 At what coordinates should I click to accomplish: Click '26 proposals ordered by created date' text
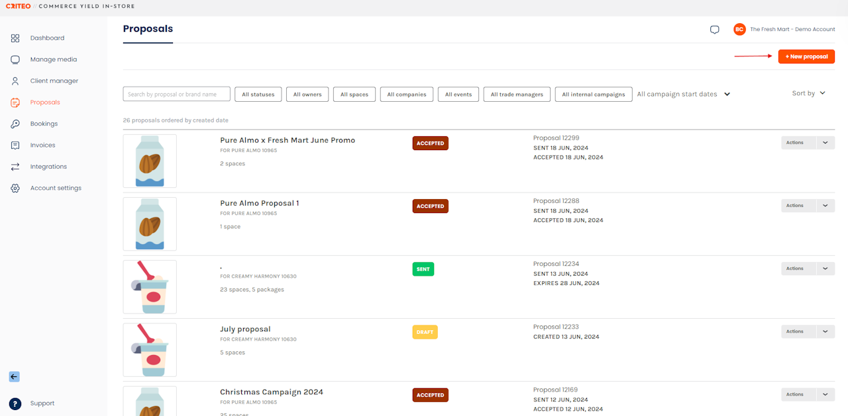pos(176,120)
